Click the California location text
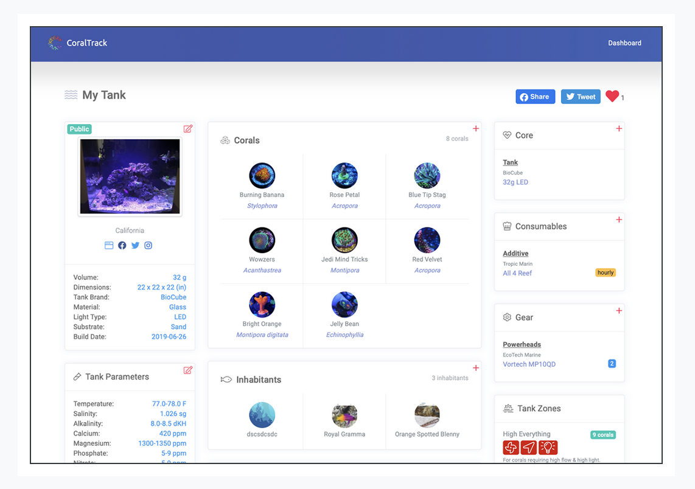 (130, 231)
